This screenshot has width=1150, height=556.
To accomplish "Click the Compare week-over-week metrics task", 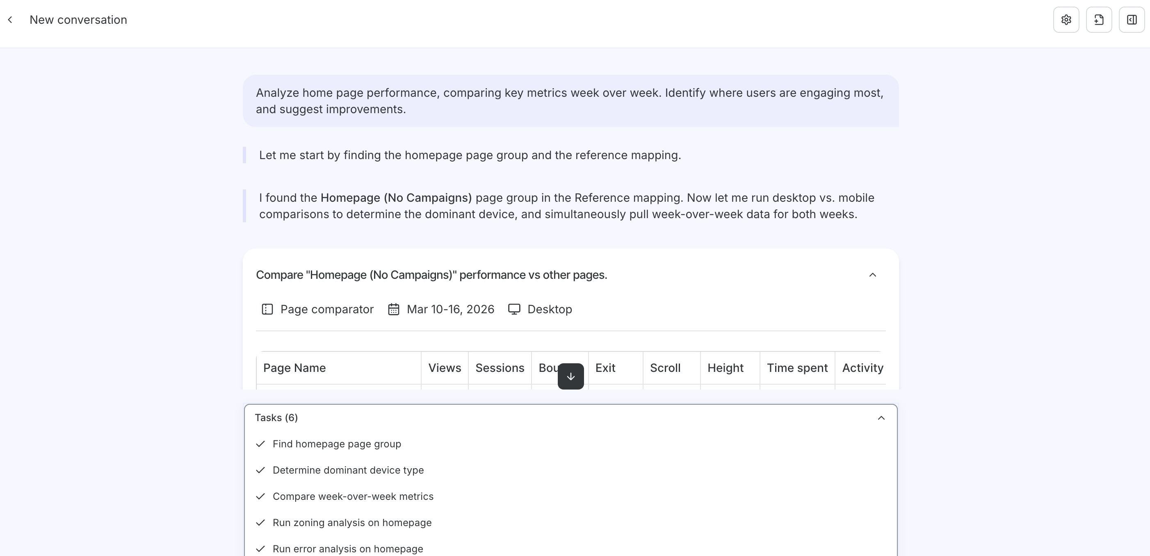I will [x=353, y=497].
